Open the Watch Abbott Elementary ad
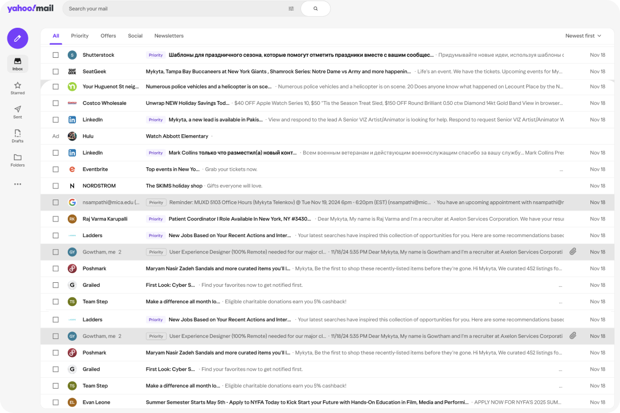Image resolution: width=620 pixels, height=413 pixels. [328, 137]
